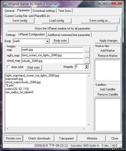Click the map=earth.jpg line
Viewport: 126px width, 151px height.
(x=14, y=79)
